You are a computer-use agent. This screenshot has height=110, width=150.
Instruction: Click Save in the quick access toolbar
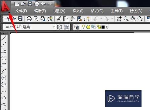click(x=30, y=4)
